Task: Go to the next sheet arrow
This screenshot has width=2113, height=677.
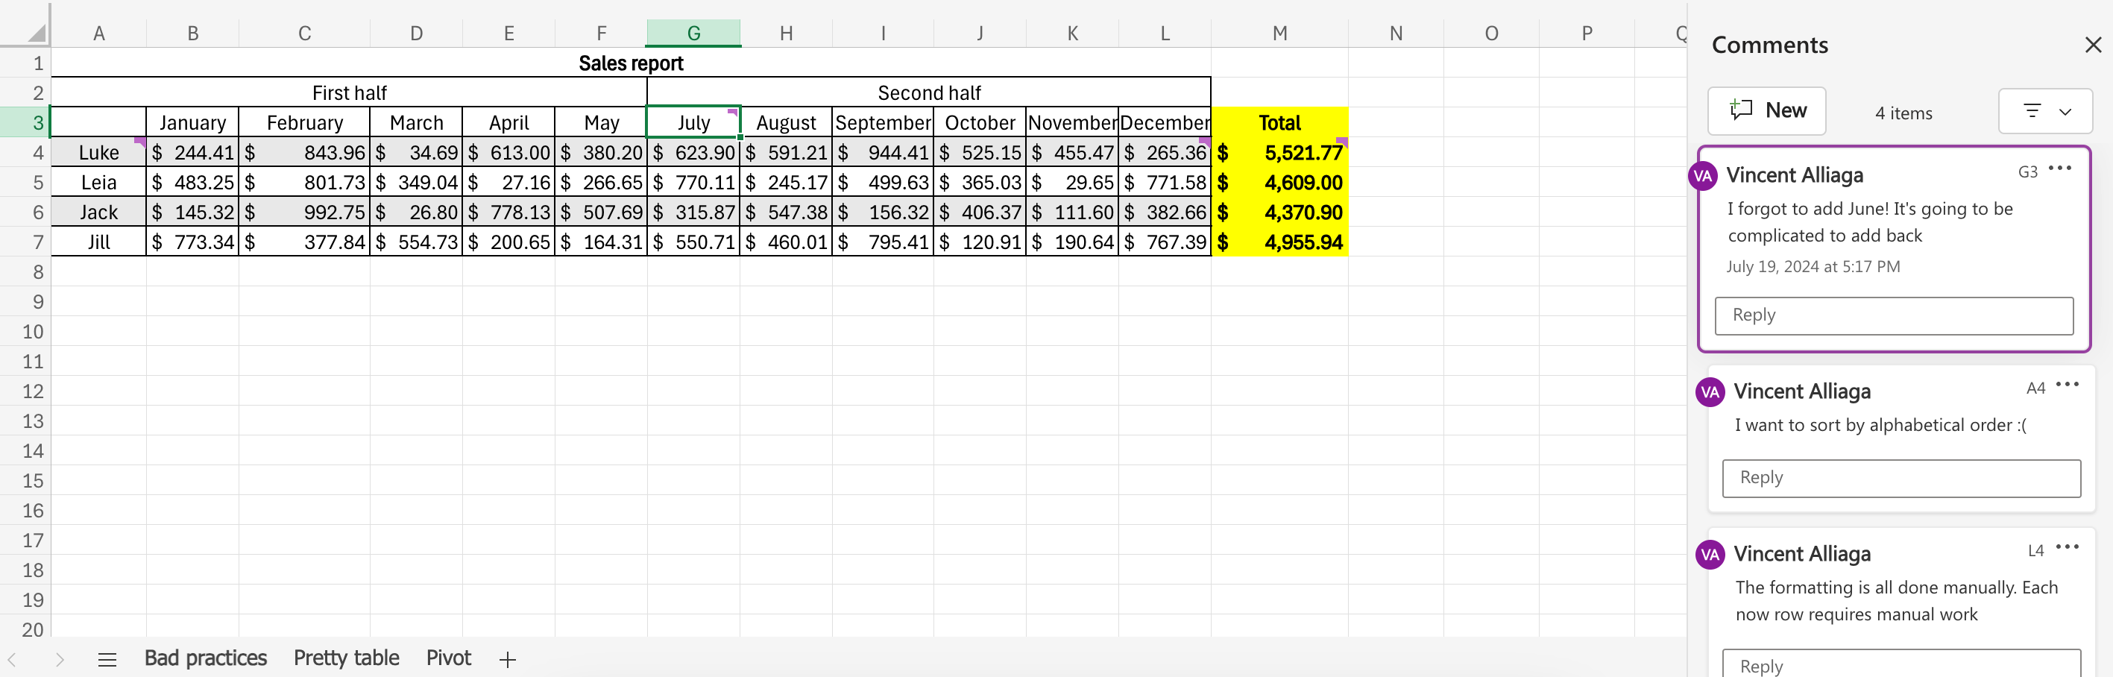Action: pyautogui.click(x=59, y=659)
